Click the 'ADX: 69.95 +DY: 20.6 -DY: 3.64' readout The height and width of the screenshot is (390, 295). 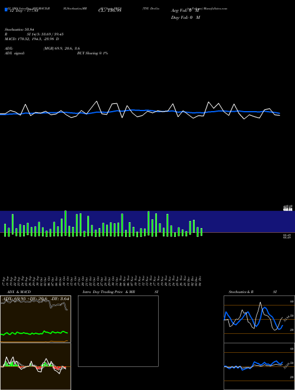(x=36, y=298)
